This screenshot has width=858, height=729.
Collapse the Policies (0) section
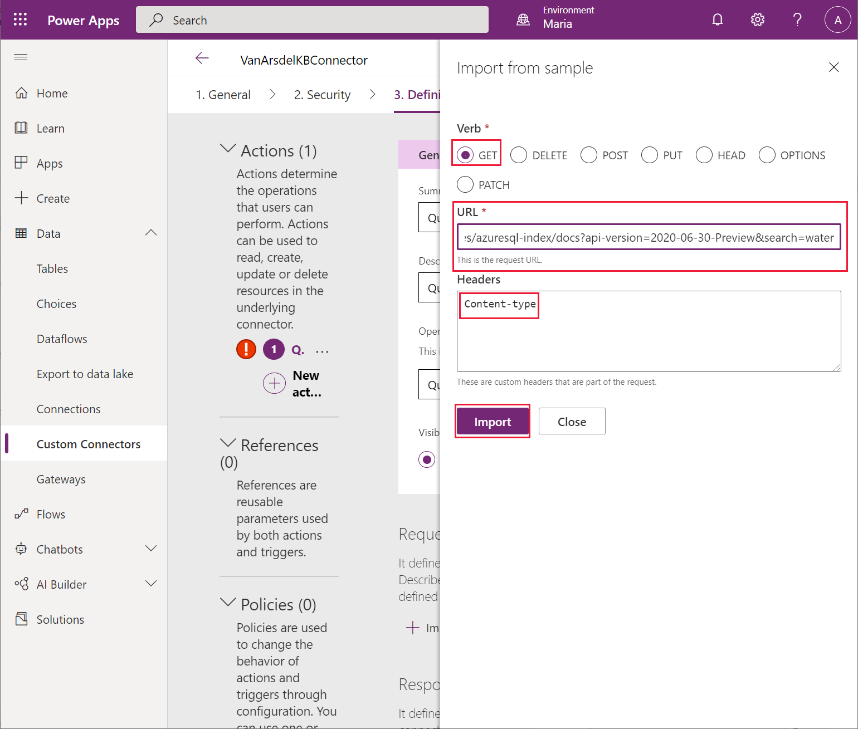click(x=228, y=603)
